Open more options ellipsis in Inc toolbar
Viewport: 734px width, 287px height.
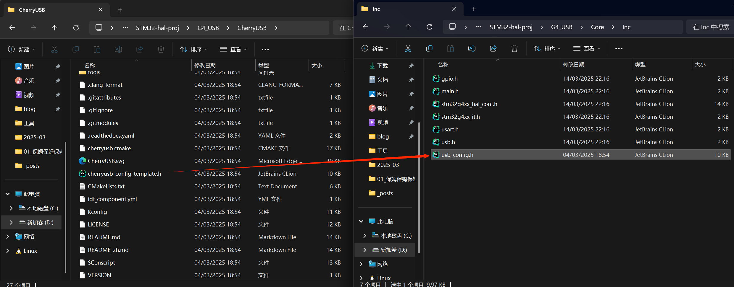[x=619, y=49]
